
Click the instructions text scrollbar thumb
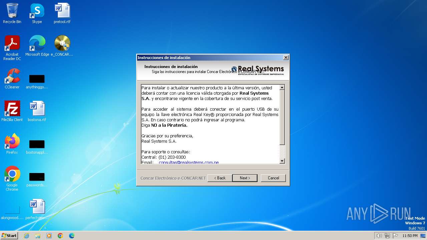coord(282,117)
